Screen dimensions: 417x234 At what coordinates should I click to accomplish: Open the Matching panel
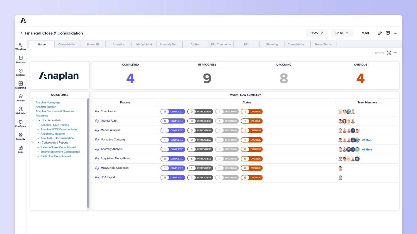click(21, 85)
